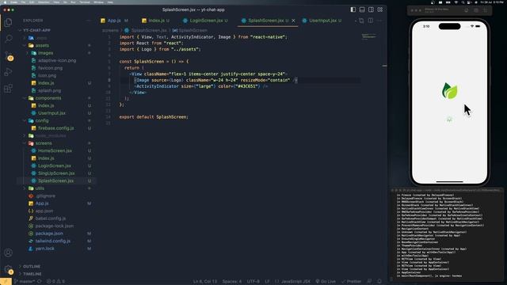Select SplashScreen.jsx in explorer tree
The image size is (507, 285).
click(55, 180)
